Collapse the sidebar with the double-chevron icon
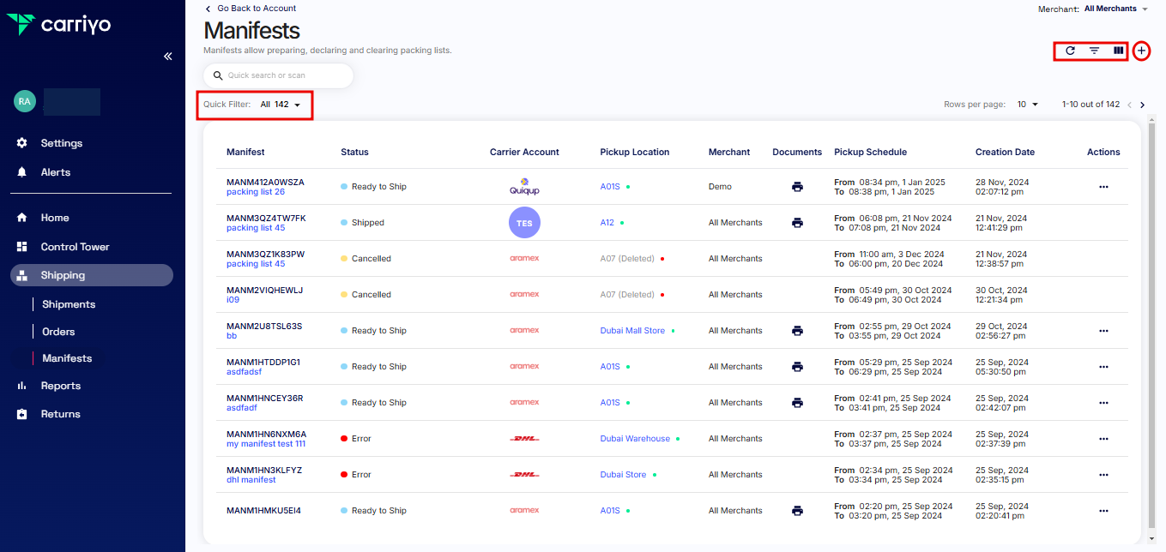Image resolution: width=1166 pixels, height=552 pixels. point(168,56)
